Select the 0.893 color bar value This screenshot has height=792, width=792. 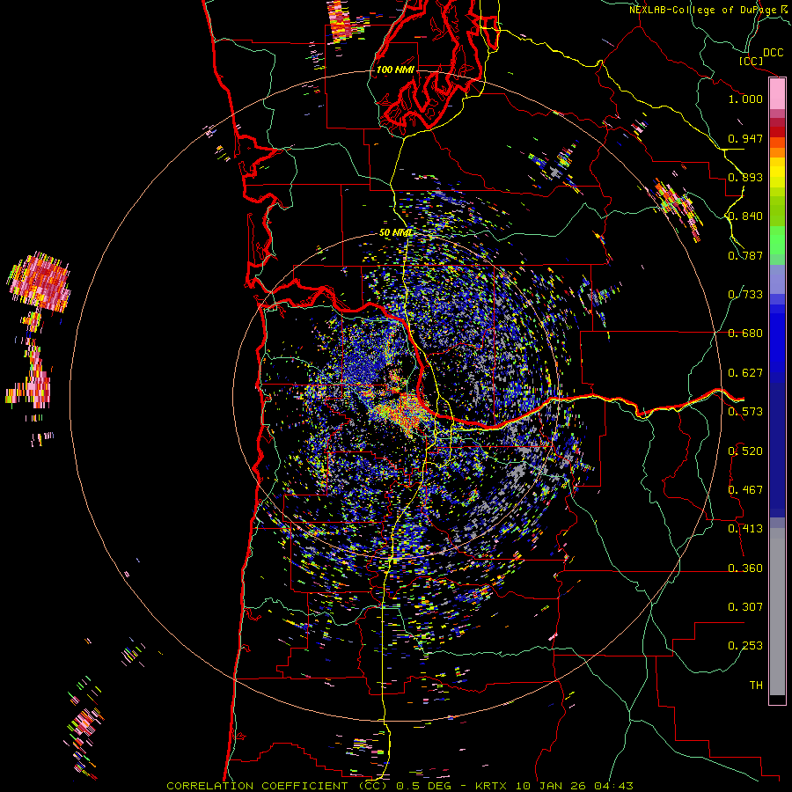tap(745, 177)
